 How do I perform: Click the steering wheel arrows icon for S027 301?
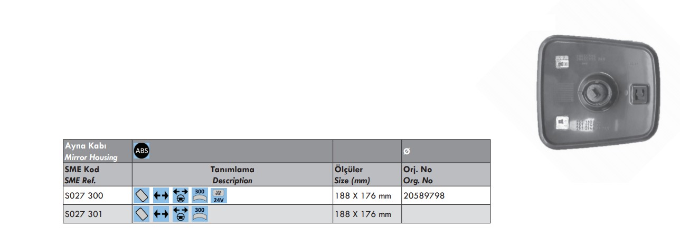coord(181,214)
